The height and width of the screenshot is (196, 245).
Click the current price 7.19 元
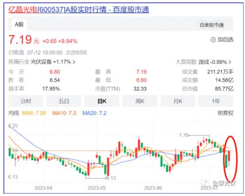(24, 40)
